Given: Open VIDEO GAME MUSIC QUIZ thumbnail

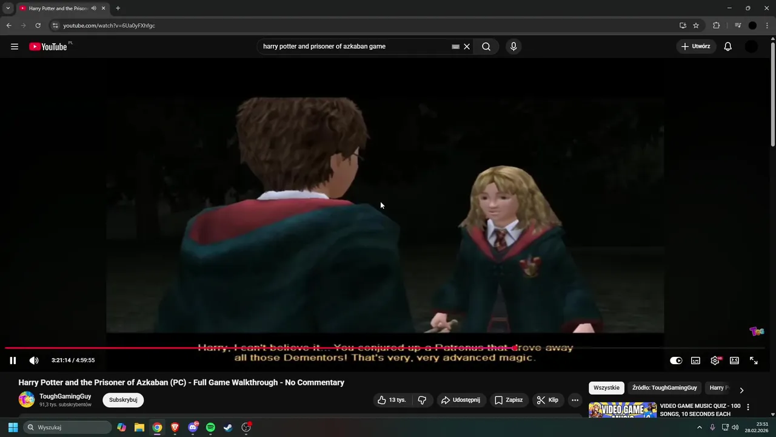Looking at the screenshot, I should click(x=623, y=410).
